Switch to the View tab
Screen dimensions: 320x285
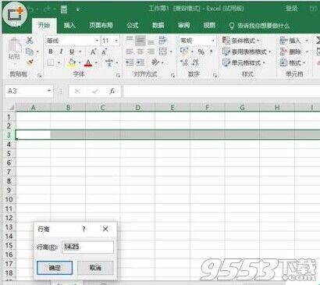[209, 25]
